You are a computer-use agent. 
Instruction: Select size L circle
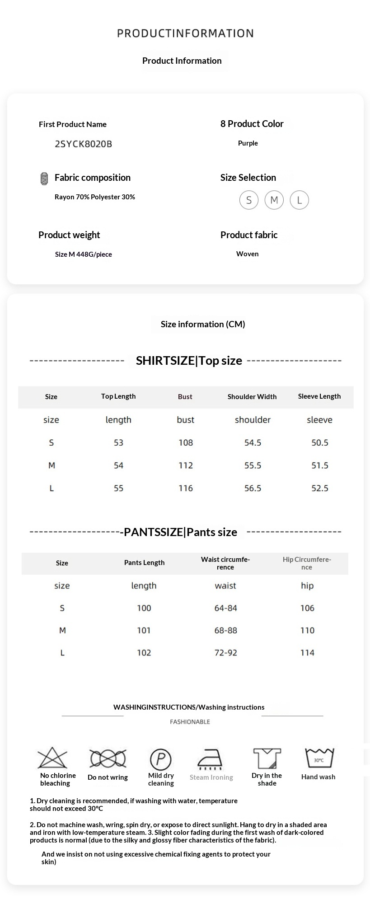click(300, 200)
